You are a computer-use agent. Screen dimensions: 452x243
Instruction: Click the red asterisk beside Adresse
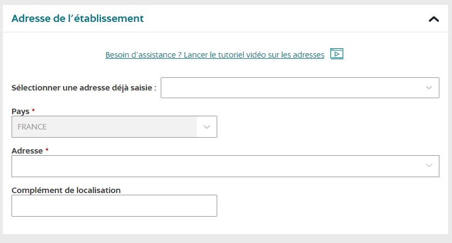point(47,150)
